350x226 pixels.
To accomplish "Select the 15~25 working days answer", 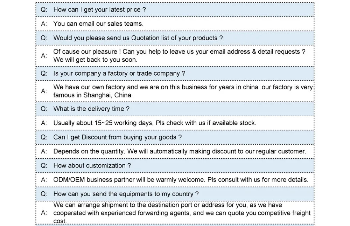I will point(155,123).
